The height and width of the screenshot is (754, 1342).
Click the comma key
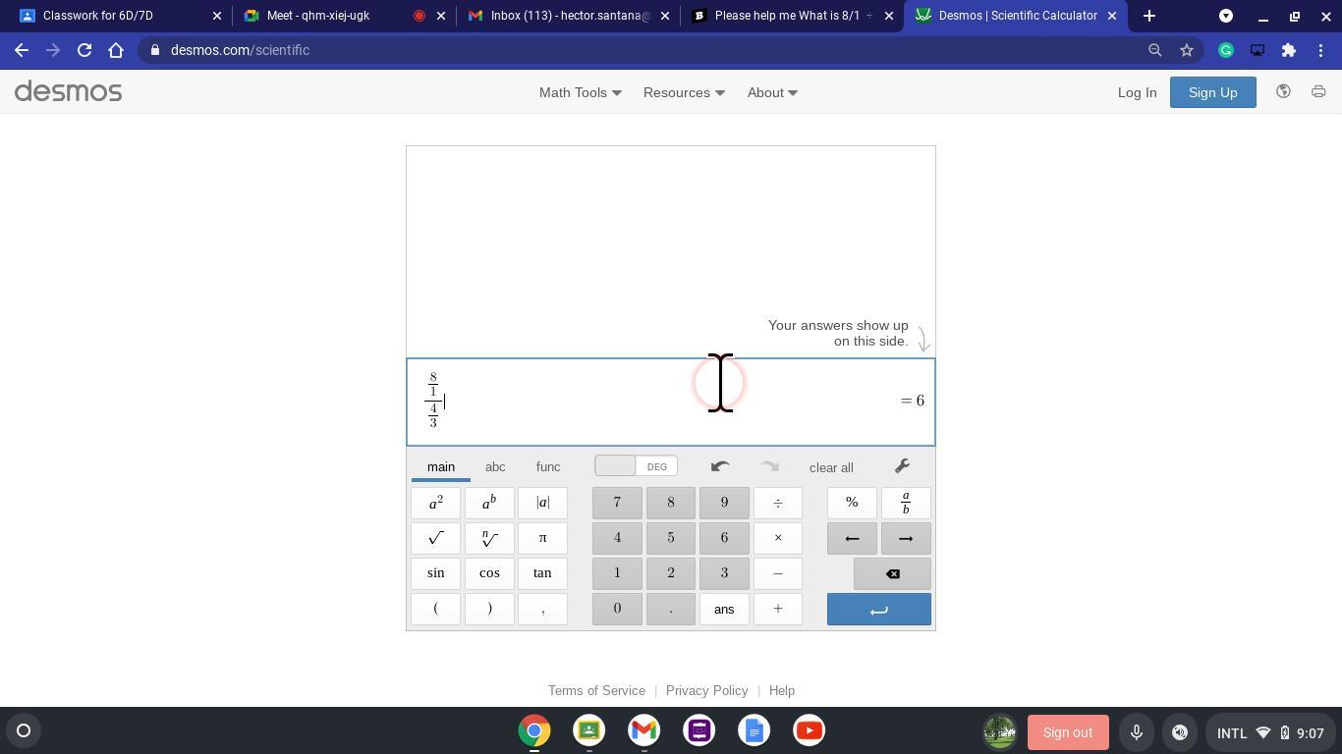point(542,609)
